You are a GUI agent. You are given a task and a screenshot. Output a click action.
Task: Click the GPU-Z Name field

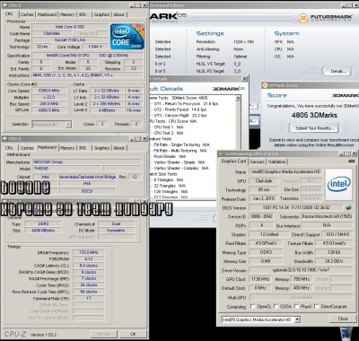285,171
